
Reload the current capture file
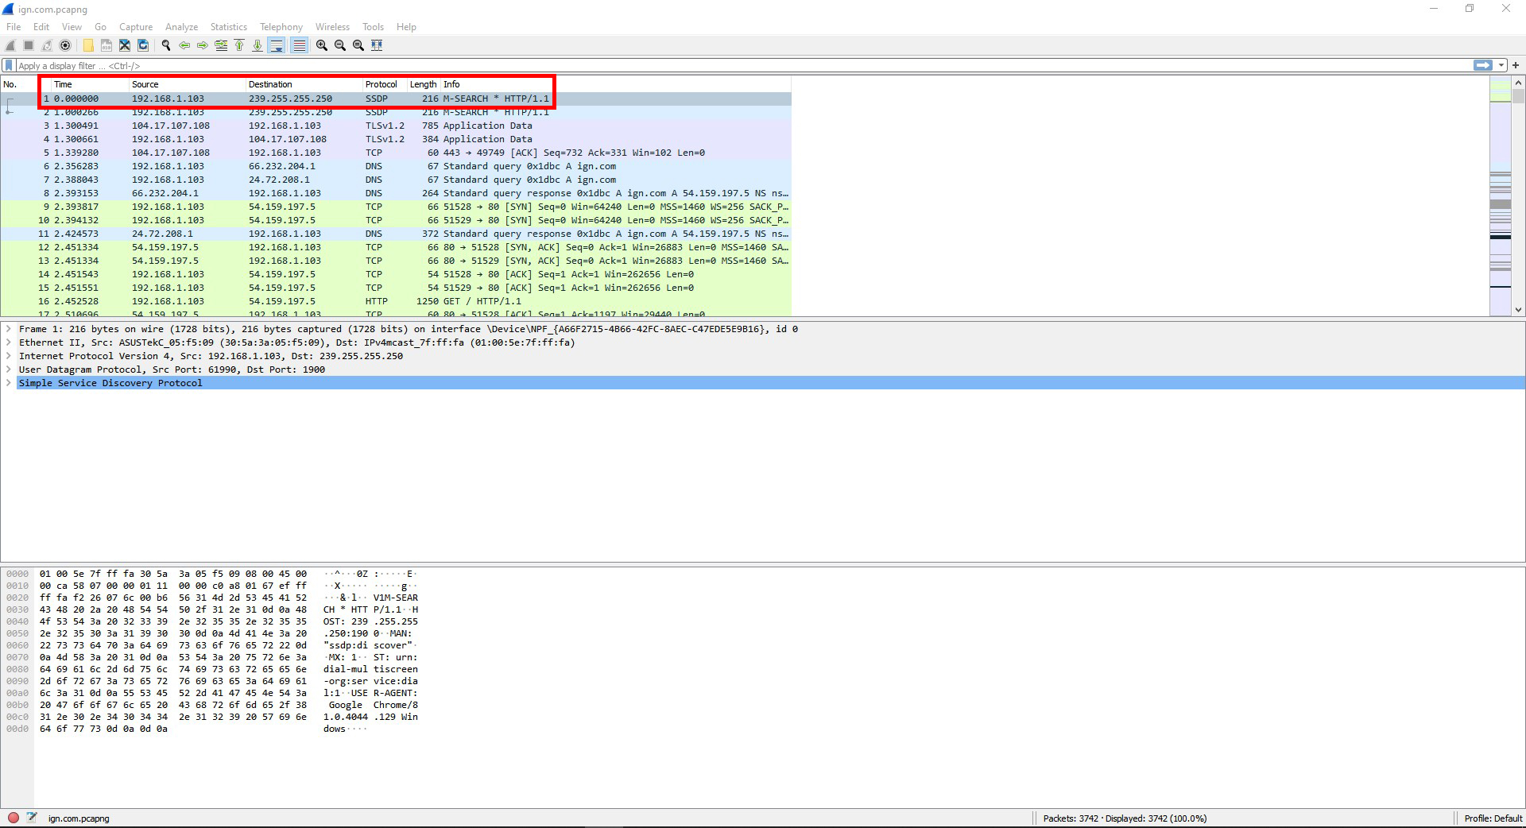click(x=143, y=45)
